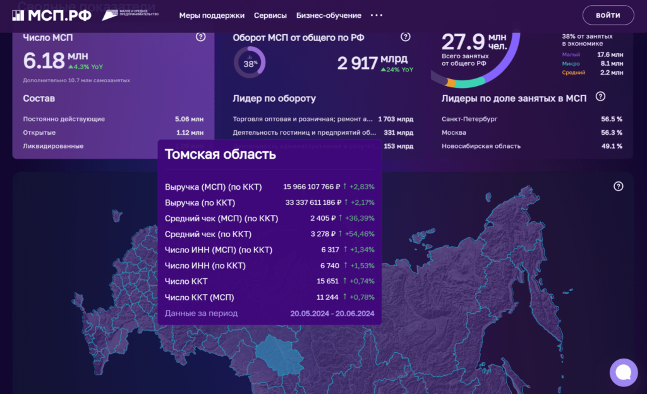This screenshot has width=647, height=394.
Task: Click help icon beside Лидеры по доле занятых
Action: coord(600,97)
